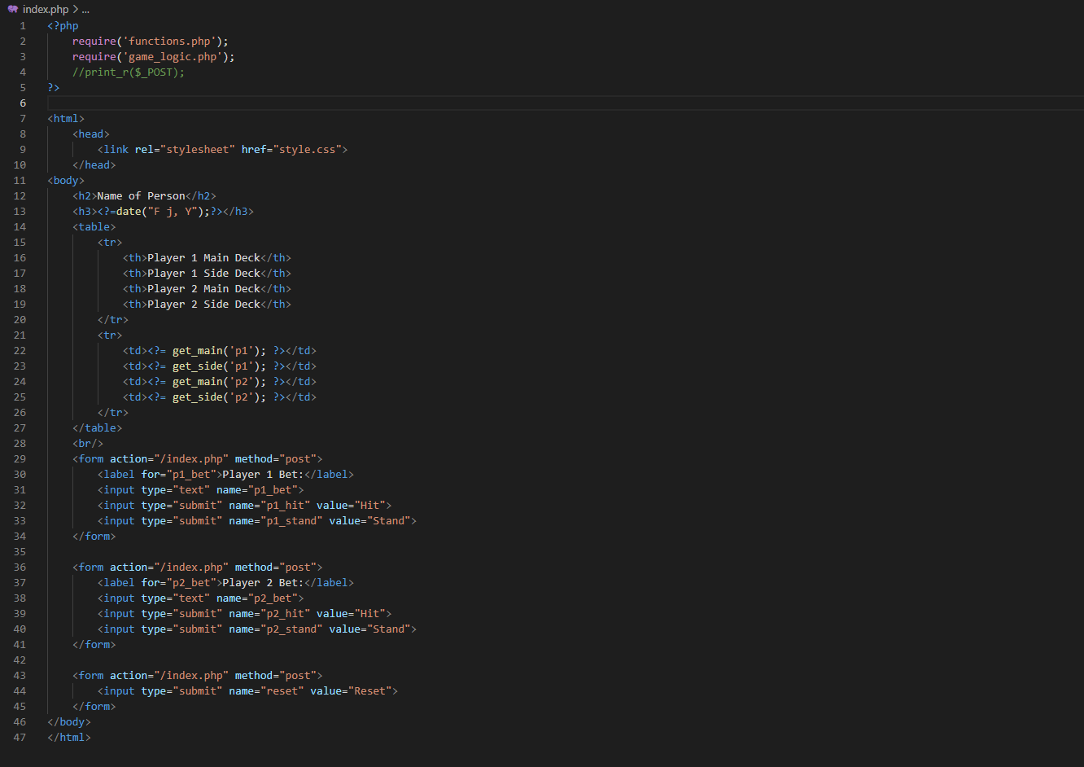Screen dimensions: 1084x767
Task: Click the opening <table> tag
Action: [94, 226]
